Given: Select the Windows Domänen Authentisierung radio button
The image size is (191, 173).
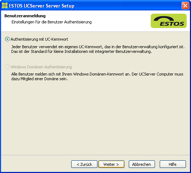Looking at the screenshot, I should (7, 67).
